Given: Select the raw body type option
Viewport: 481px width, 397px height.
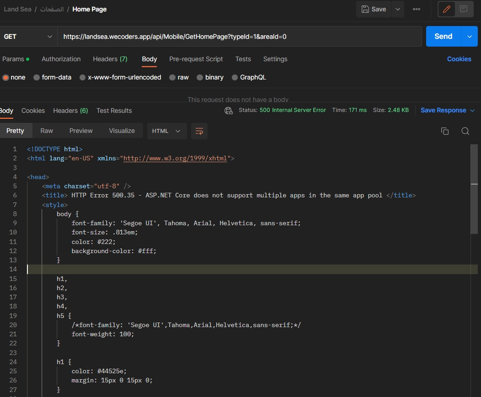Looking at the screenshot, I should tap(179, 78).
